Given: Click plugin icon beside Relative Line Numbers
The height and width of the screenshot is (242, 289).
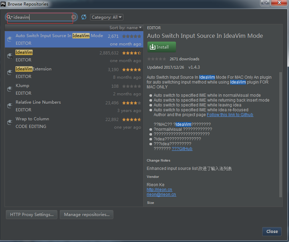Looking at the screenshot, I should point(10,106).
